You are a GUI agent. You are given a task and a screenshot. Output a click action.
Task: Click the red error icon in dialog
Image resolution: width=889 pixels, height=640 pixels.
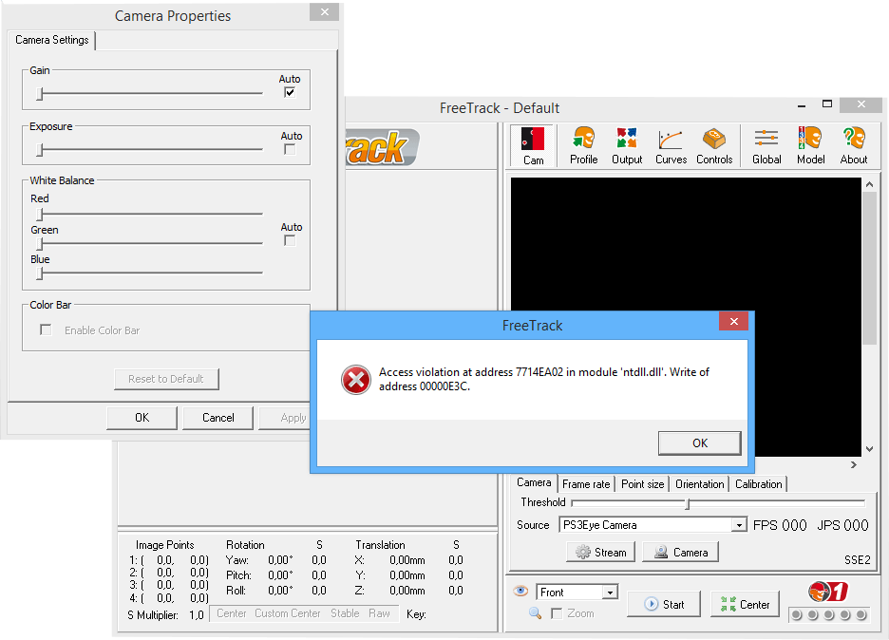pos(356,379)
